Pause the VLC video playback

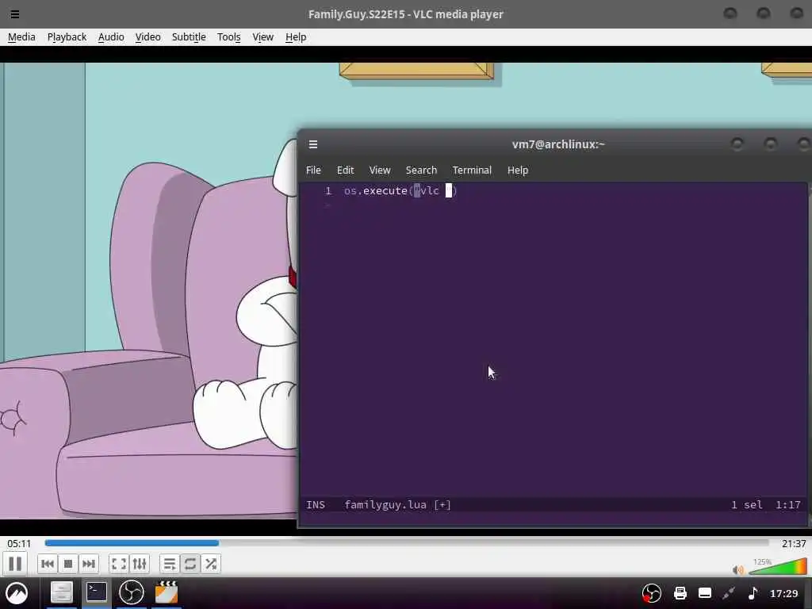click(x=15, y=564)
